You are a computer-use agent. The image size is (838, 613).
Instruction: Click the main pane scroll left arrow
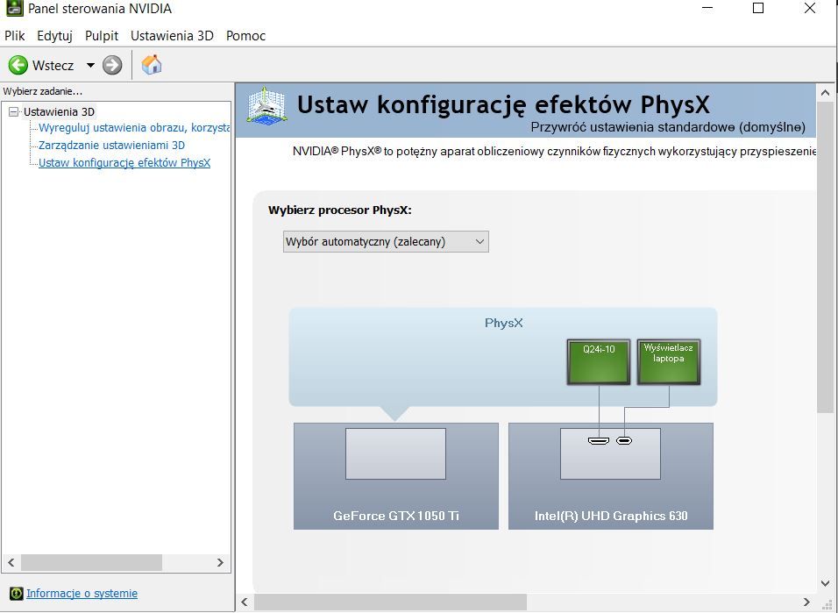[245, 602]
